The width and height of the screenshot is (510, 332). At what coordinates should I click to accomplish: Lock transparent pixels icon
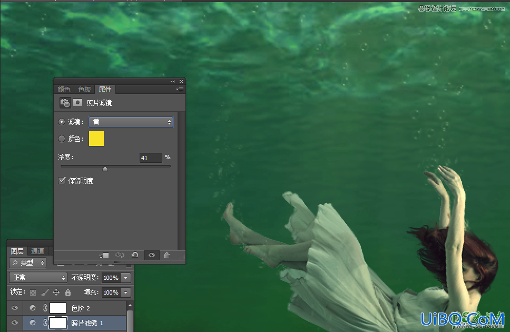[x=33, y=292]
